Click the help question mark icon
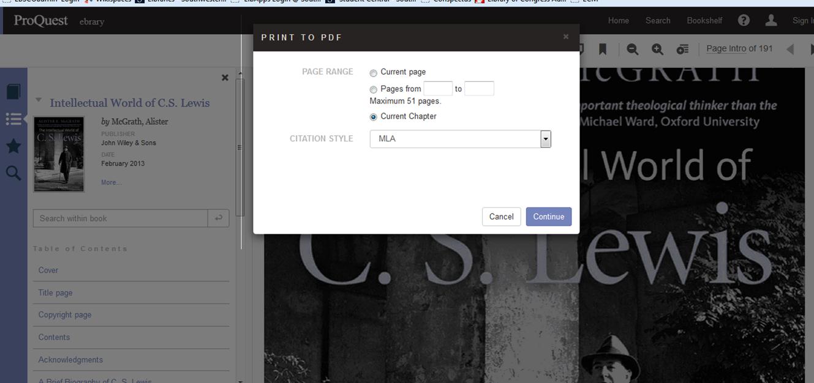 point(744,20)
